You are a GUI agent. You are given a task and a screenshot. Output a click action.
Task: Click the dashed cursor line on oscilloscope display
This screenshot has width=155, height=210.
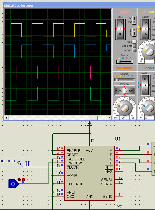click(96, 62)
